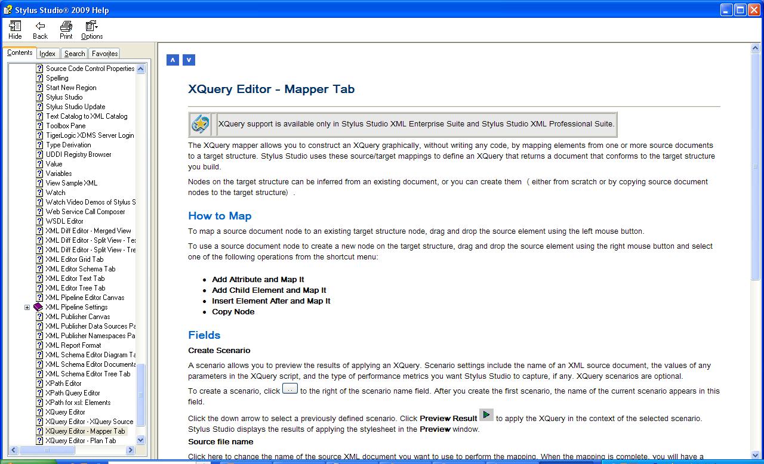Click the next topic down-arrow button

189,60
